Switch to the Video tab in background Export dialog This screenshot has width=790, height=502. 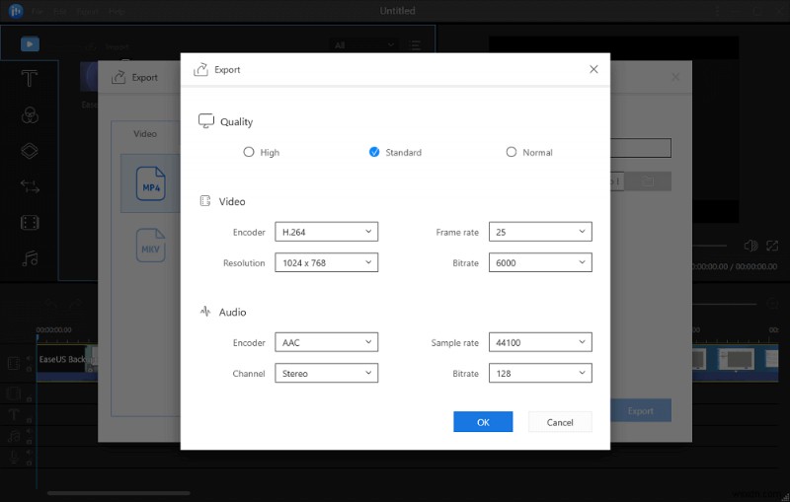point(145,134)
